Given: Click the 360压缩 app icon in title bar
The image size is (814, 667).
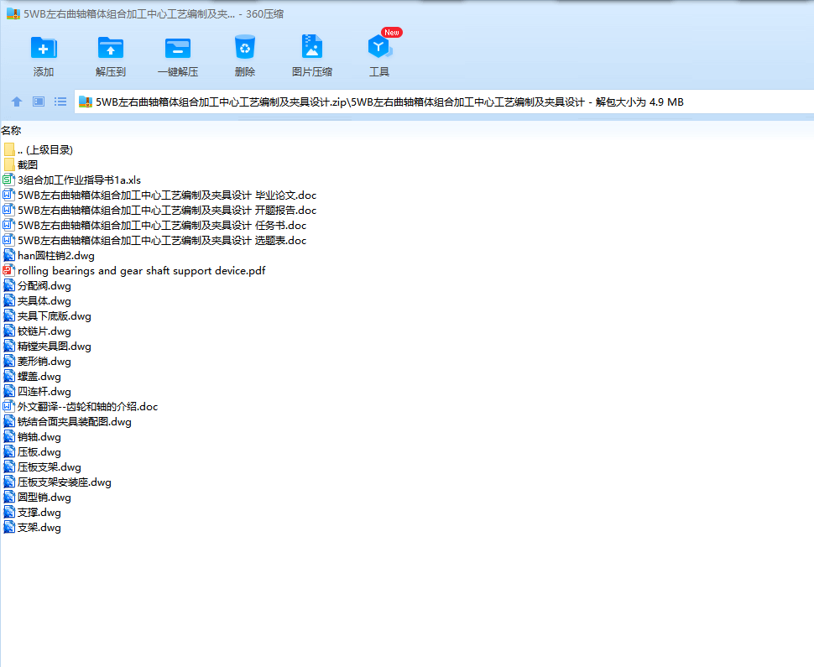Looking at the screenshot, I should click(13, 14).
